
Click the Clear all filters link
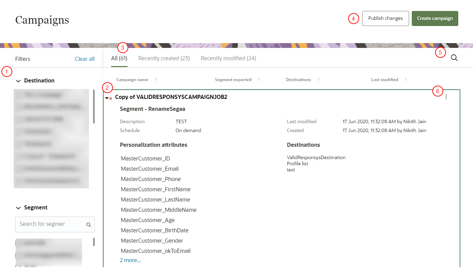85,59
